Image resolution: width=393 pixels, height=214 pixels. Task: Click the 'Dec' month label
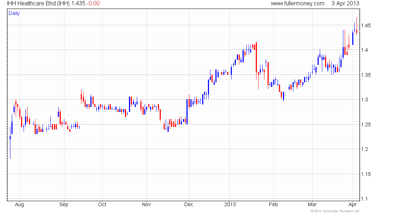click(x=189, y=204)
